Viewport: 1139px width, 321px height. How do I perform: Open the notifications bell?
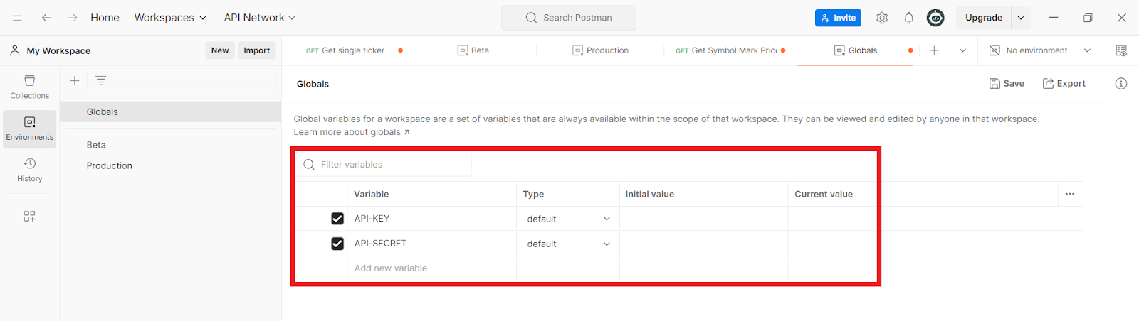(908, 18)
